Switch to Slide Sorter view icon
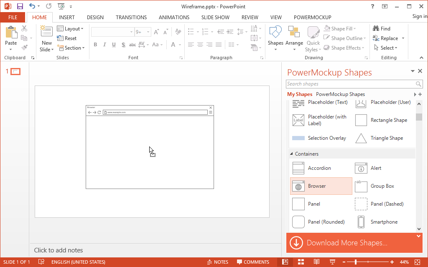 coord(301,262)
